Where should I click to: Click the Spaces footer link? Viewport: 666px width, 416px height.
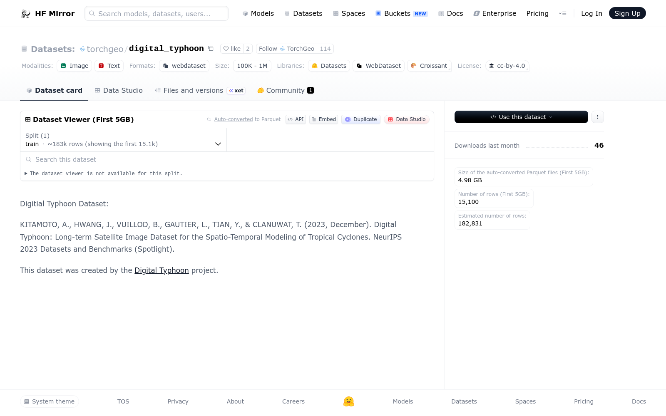pos(525,401)
